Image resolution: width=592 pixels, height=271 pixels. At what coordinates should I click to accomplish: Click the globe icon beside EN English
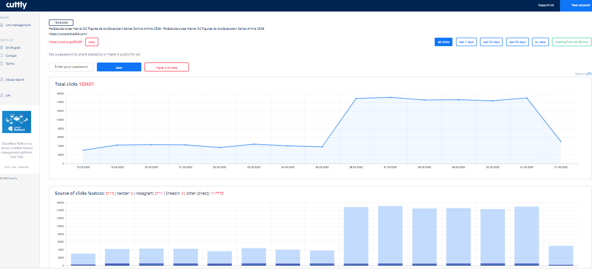2,47
